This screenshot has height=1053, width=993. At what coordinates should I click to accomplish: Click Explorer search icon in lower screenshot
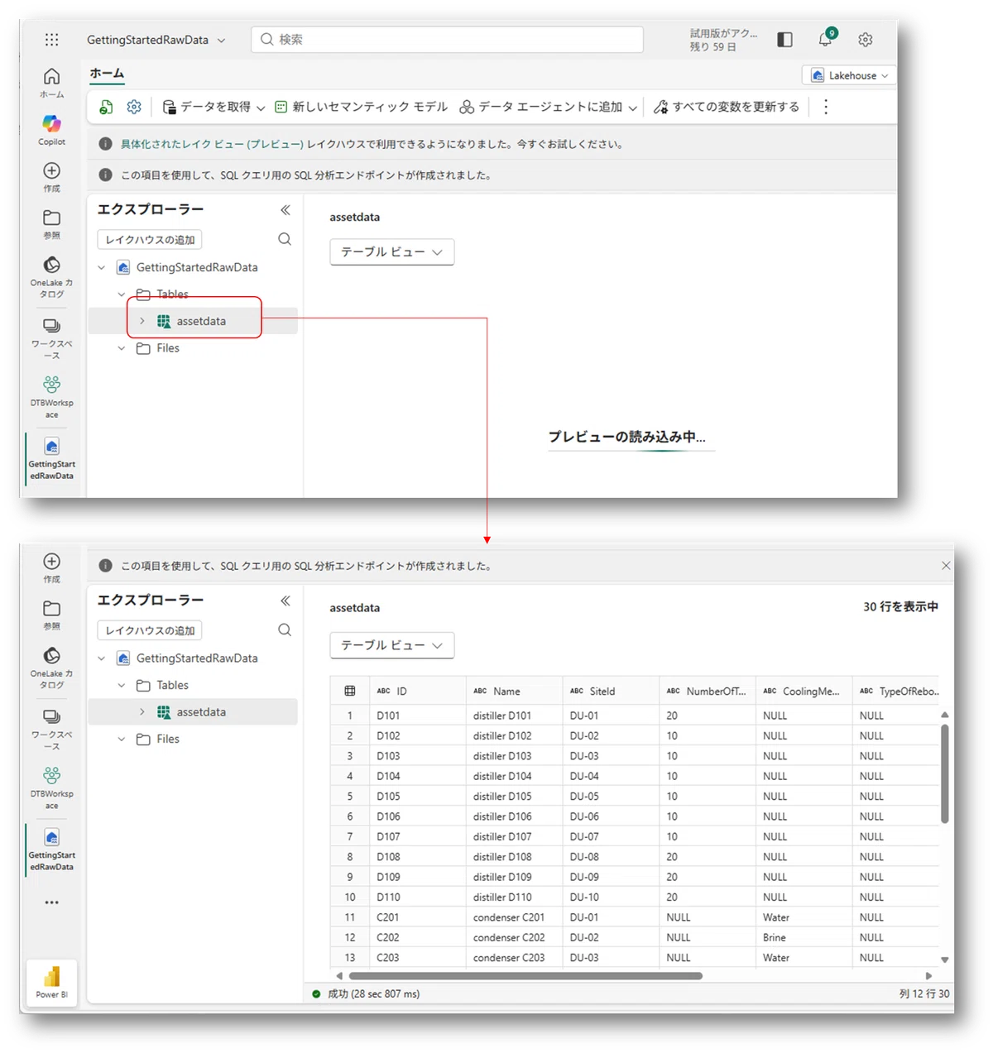point(285,629)
